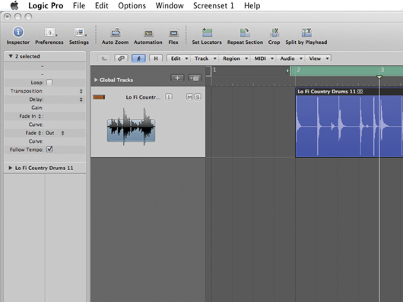Toggle the Link chain button
Screen dimensions: 403x302
coord(121,58)
